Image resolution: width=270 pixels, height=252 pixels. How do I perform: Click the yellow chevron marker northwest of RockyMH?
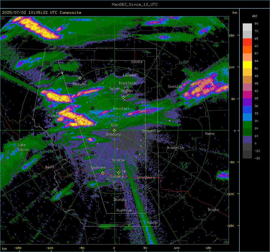(x=62, y=73)
